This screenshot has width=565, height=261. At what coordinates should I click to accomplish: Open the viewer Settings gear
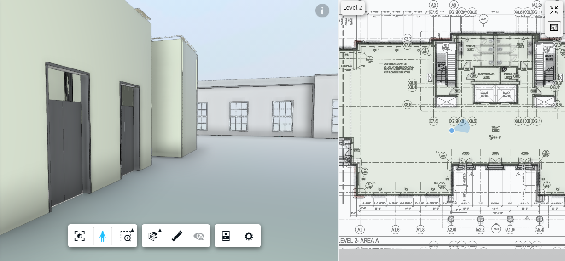249,236
